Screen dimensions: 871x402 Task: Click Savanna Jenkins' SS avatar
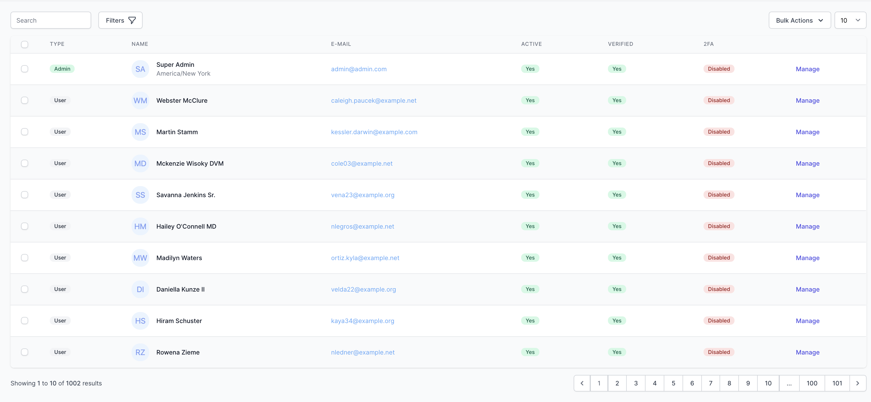(140, 195)
